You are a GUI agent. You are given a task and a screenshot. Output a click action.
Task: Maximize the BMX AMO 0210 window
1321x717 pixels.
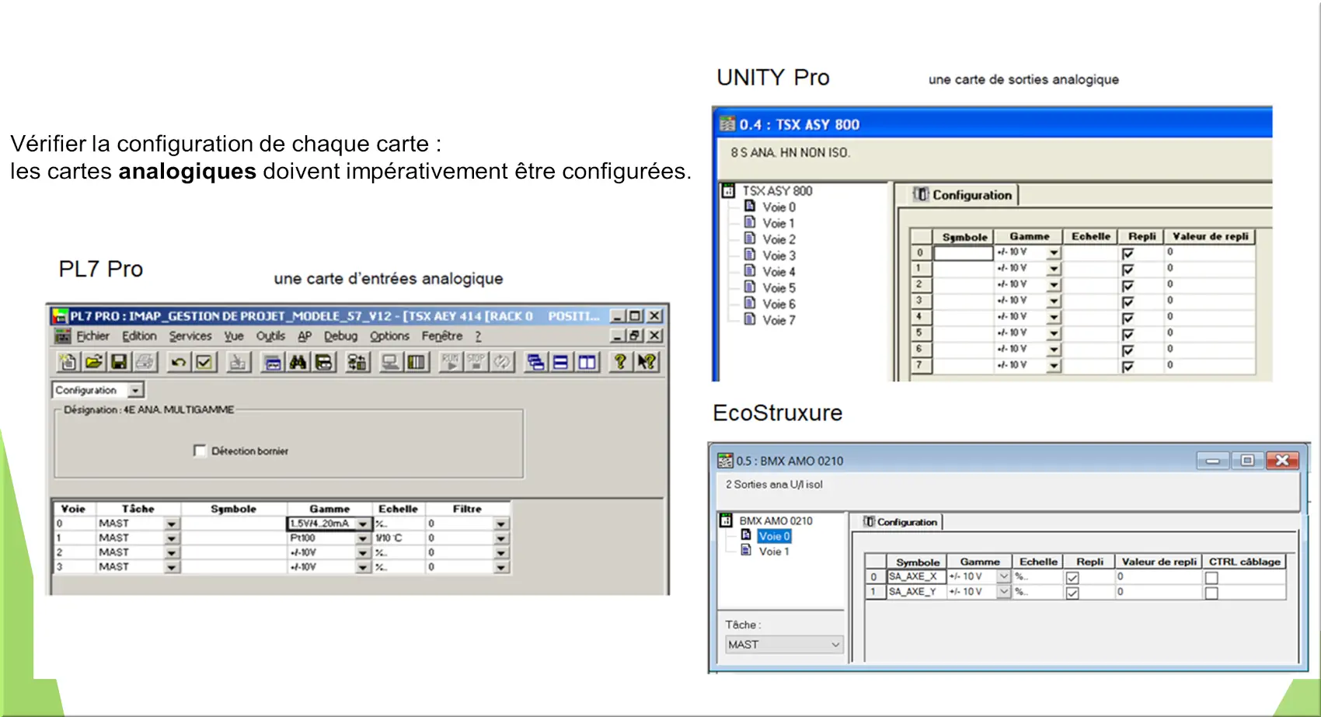click(1247, 461)
